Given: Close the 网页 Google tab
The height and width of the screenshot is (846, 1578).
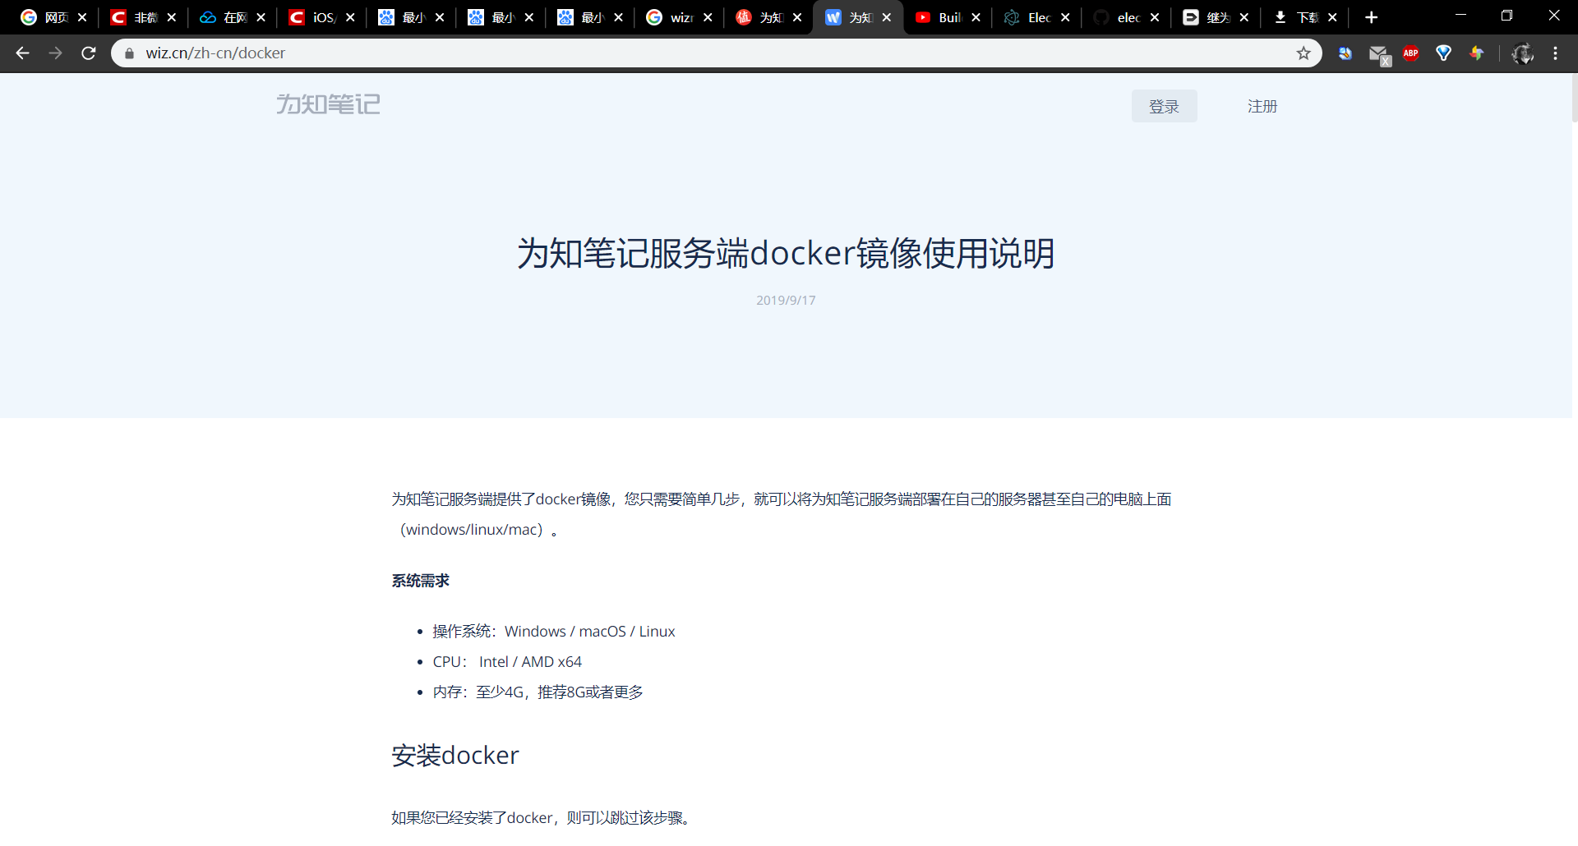Looking at the screenshot, I should coord(82,17).
